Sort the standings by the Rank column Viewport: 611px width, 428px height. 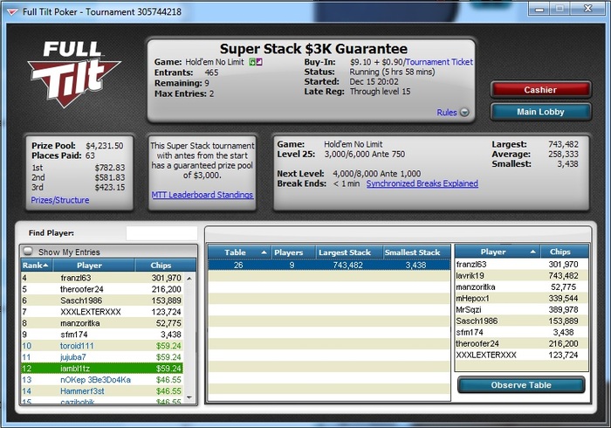click(x=37, y=266)
